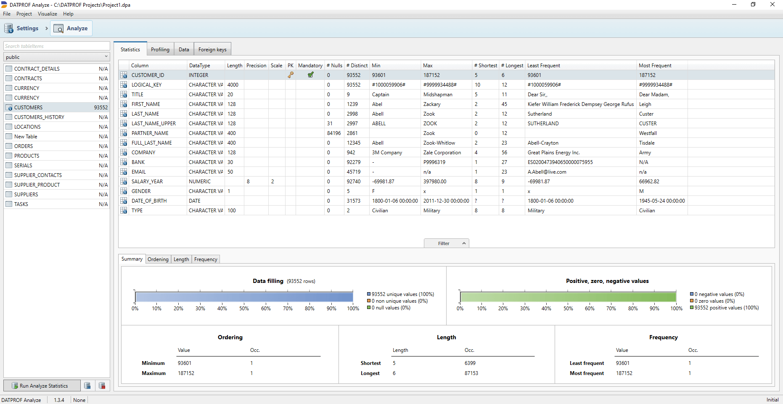This screenshot has height=404, width=783.
Task: Open the public schema dropdown
Action: [x=57, y=57]
